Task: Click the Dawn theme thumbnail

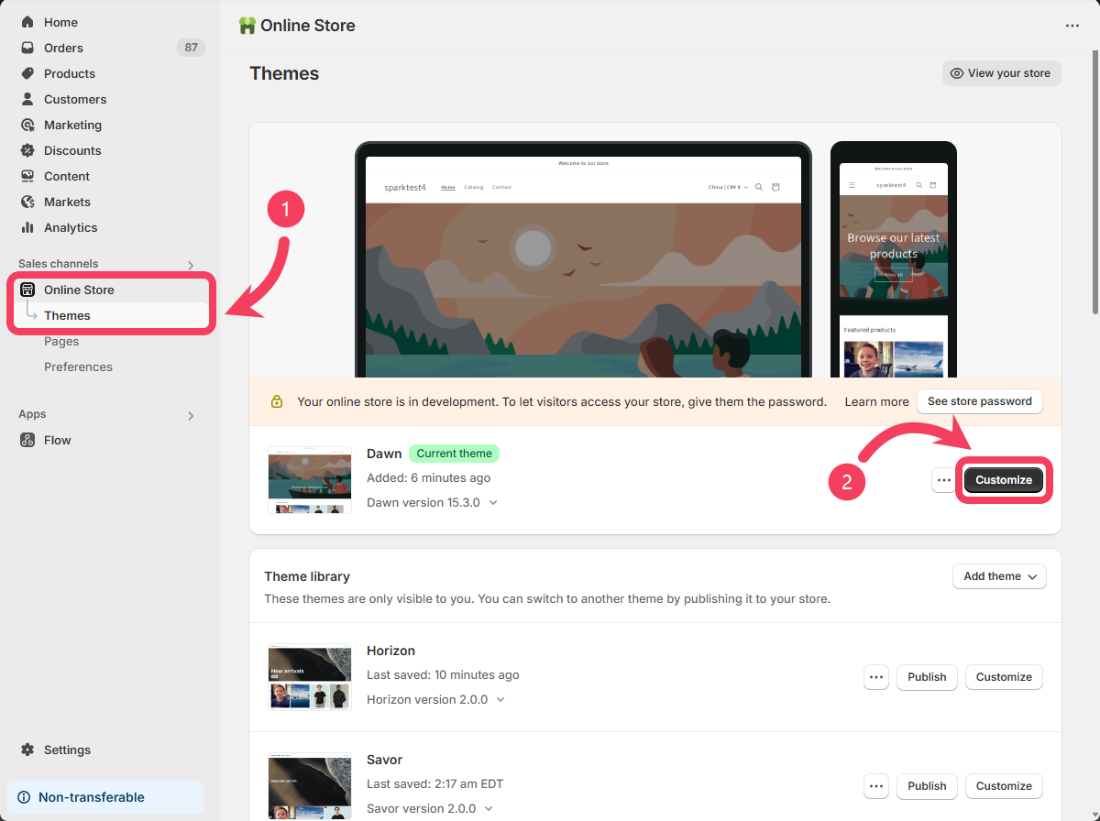Action: coord(310,480)
